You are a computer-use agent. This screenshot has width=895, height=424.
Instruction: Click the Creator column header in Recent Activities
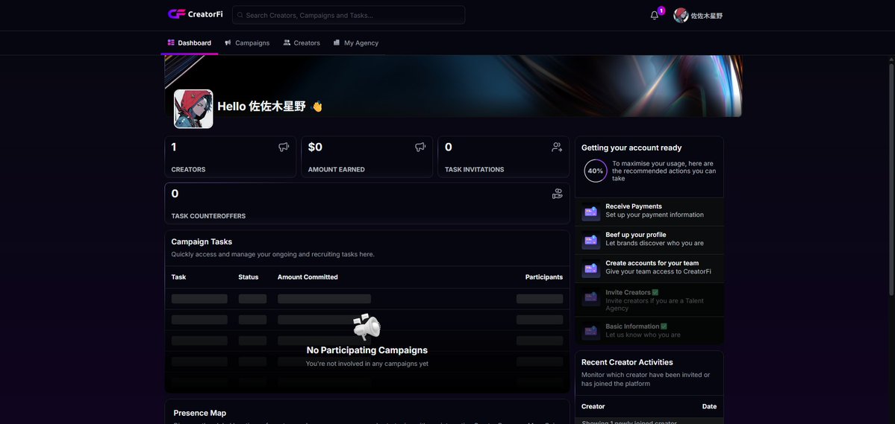pyautogui.click(x=593, y=406)
